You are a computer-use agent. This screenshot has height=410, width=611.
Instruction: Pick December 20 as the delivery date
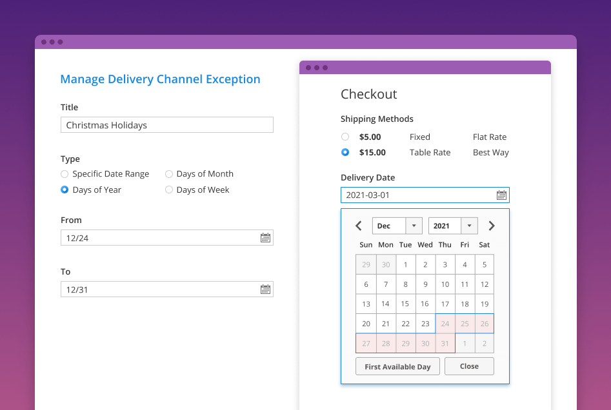[x=366, y=324]
